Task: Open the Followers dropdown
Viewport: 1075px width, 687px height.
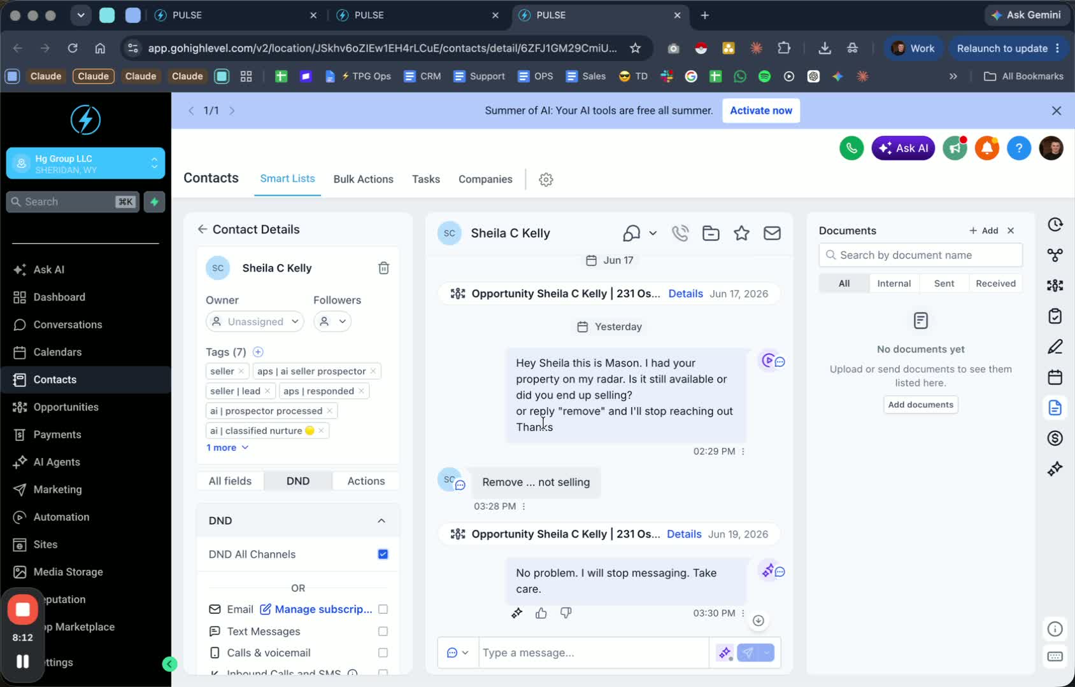Action: click(332, 322)
